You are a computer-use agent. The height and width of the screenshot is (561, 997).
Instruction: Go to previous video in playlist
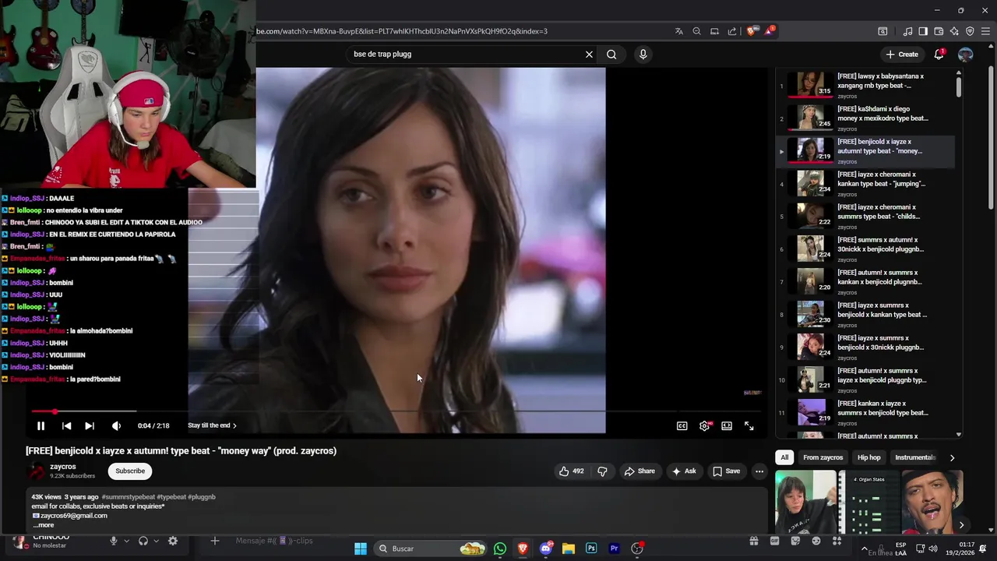(x=66, y=425)
